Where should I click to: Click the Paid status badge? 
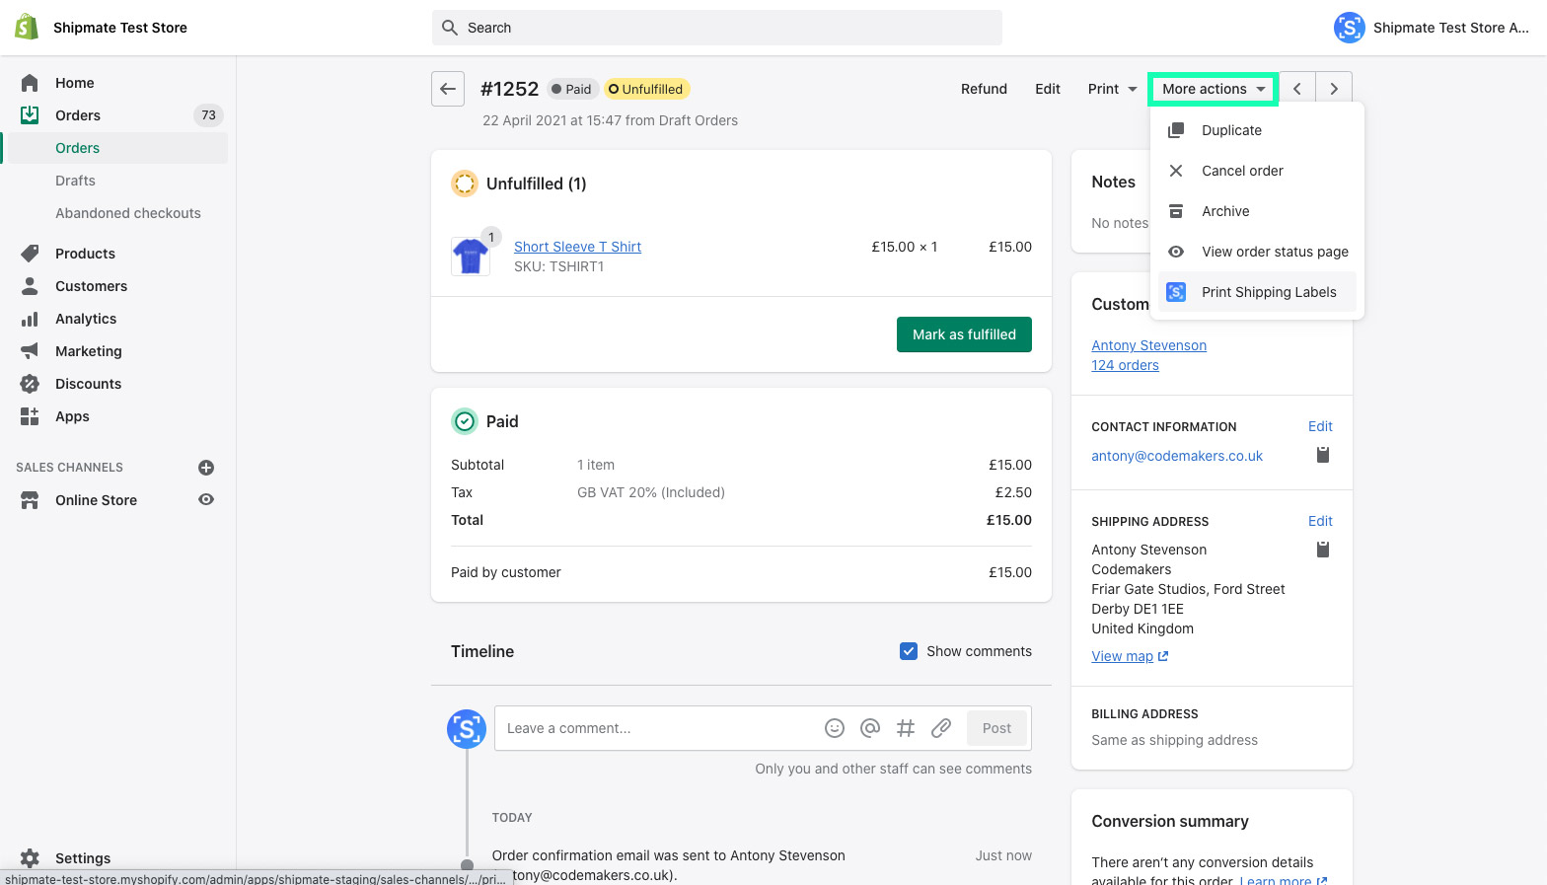[572, 89]
